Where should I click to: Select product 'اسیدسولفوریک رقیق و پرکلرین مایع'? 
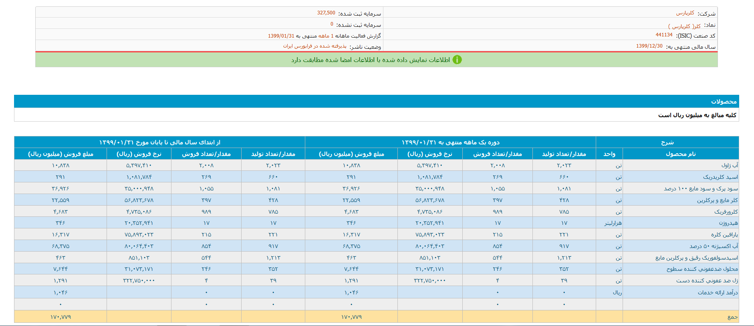(697, 258)
